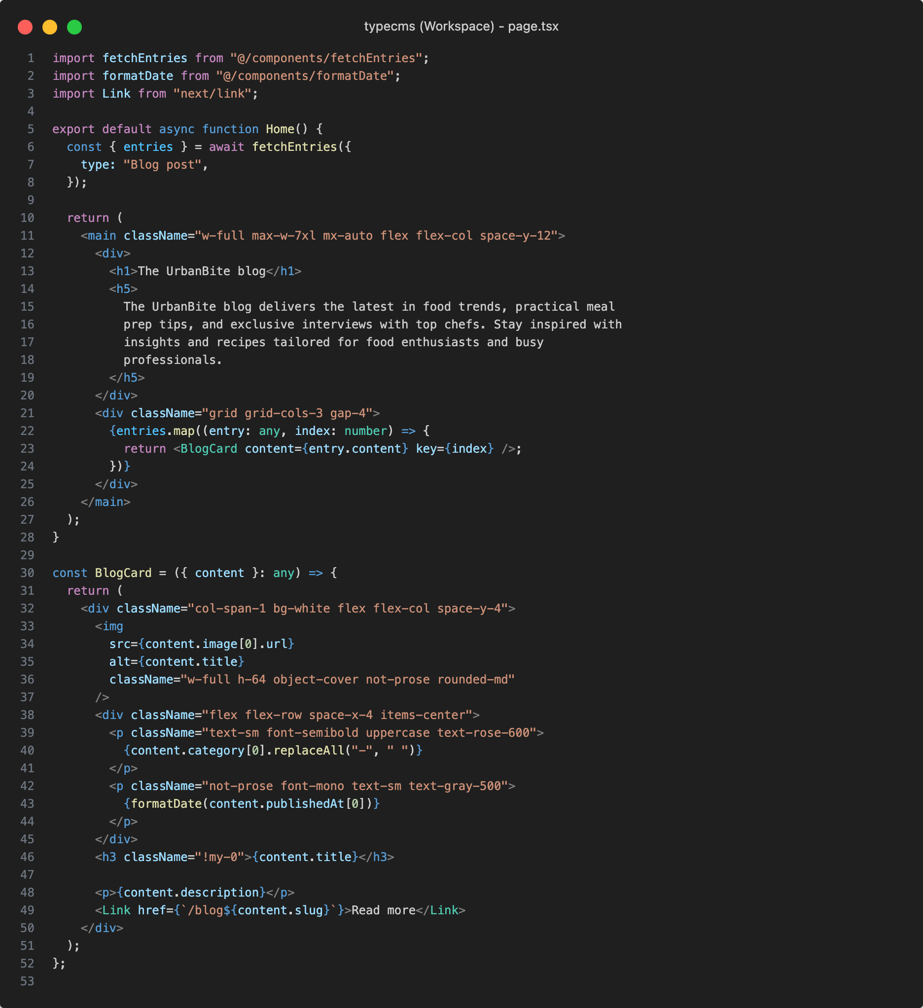The image size is (923, 1008).
Task: Click the class string "not-prose font-mono text-sm text-gray-500"
Action: 355,786
